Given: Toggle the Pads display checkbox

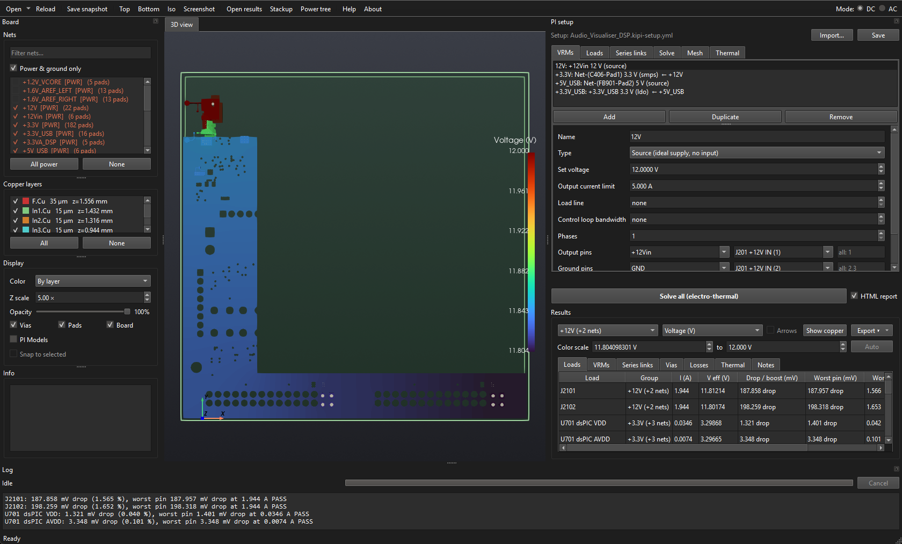Looking at the screenshot, I should pyautogui.click(x=62, y=325).
